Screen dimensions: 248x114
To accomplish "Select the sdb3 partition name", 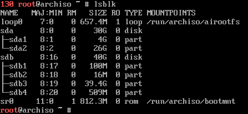I will point(18,84).
